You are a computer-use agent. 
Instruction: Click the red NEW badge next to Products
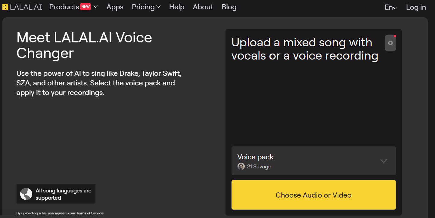[85, 7]
